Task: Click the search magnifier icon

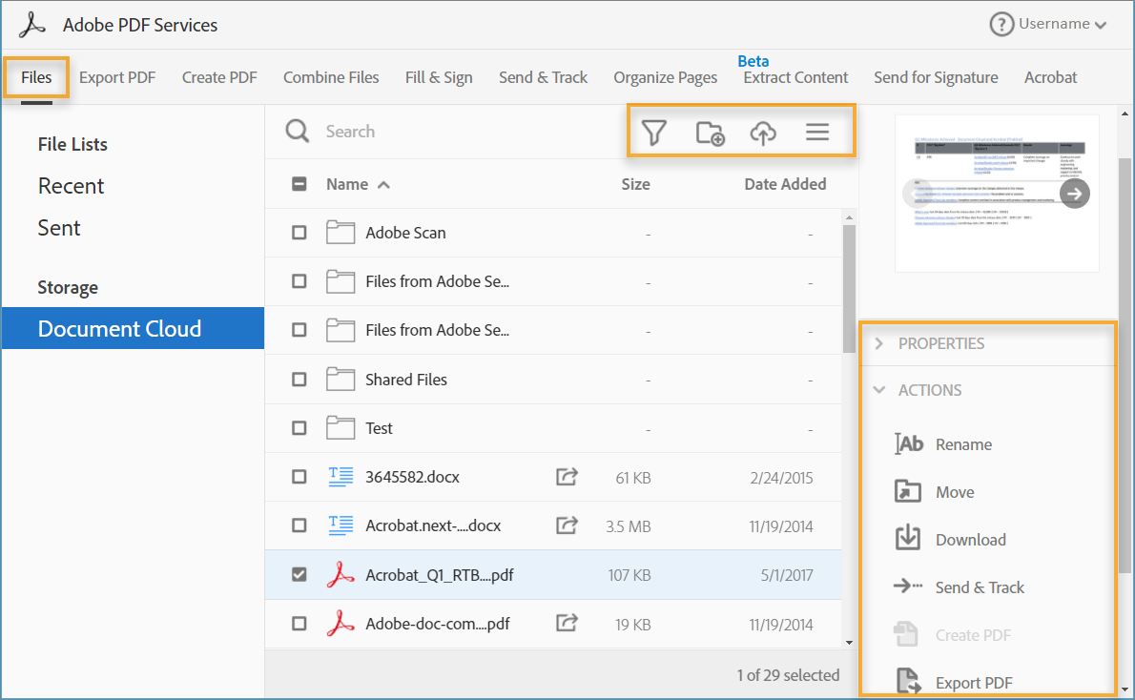Action: click(x=297, y=131)
